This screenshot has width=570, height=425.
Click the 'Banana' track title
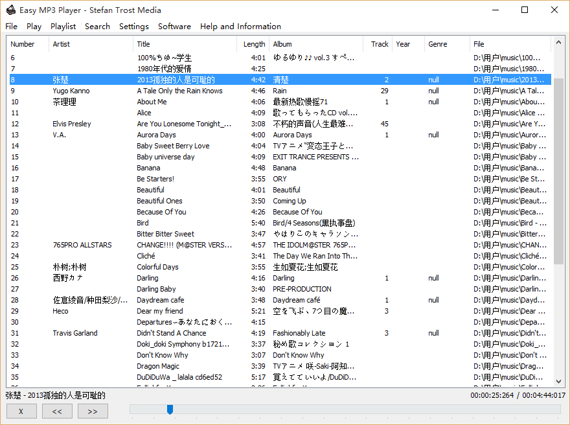(x=148, y=168)
